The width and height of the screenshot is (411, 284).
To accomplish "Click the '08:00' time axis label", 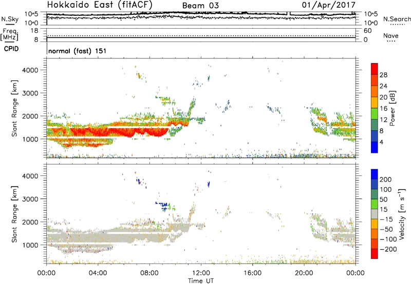I will [x=149, y=273].
